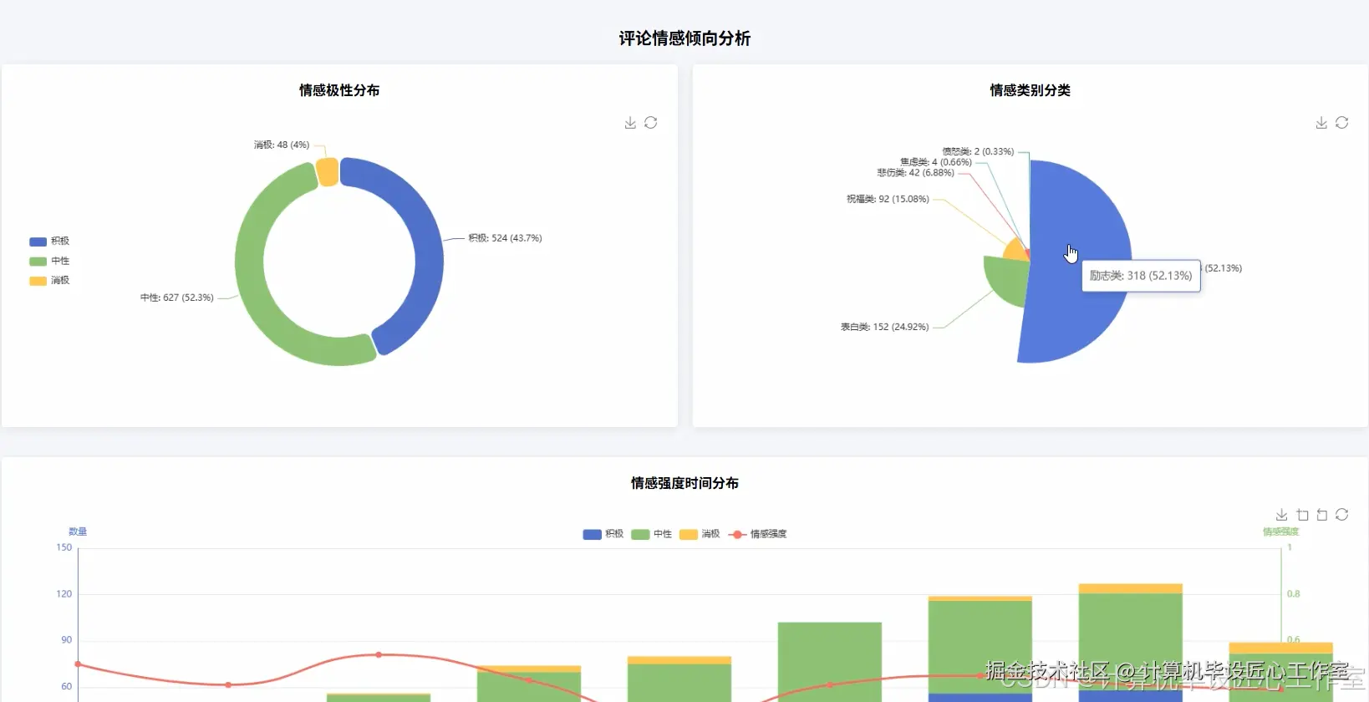
Task: Toggle 消极 series in time chart legend
Action: (x=700, y=534)
